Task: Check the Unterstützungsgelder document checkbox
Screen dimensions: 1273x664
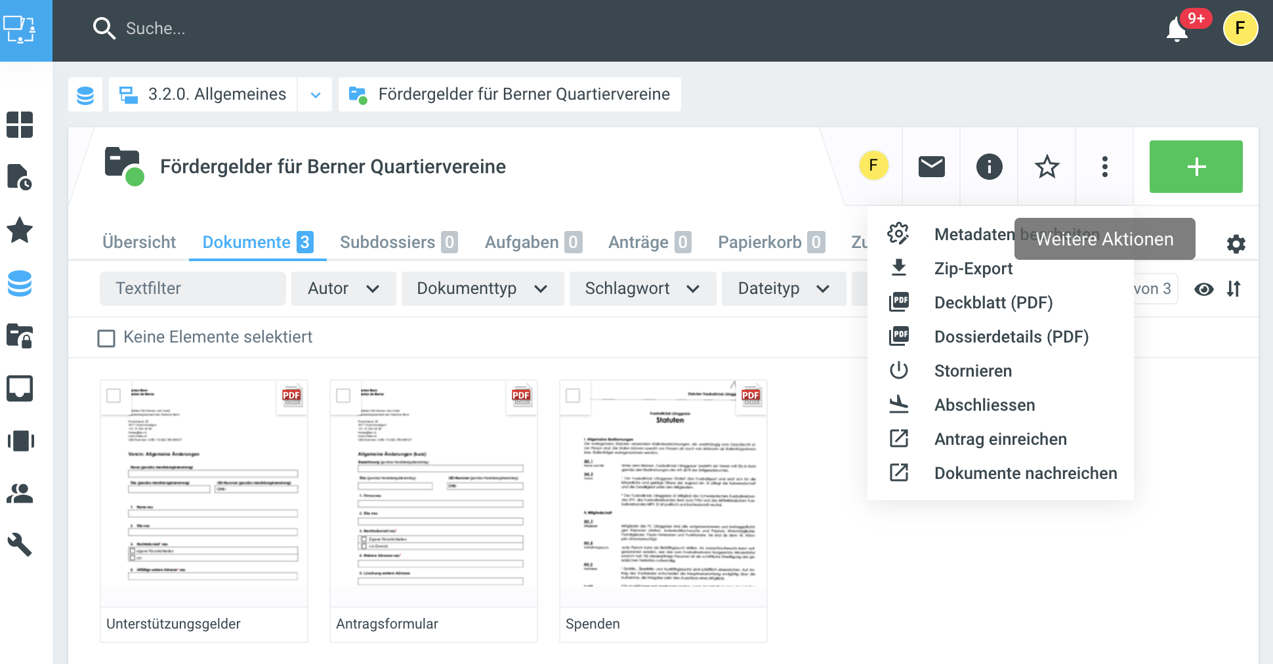Action: coord(114,396)
